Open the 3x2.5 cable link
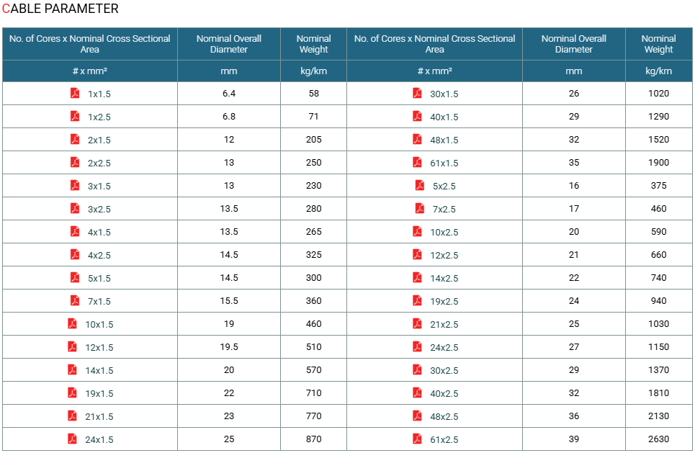The width and height of the screenshot is (695, 453). click(99, 209)
